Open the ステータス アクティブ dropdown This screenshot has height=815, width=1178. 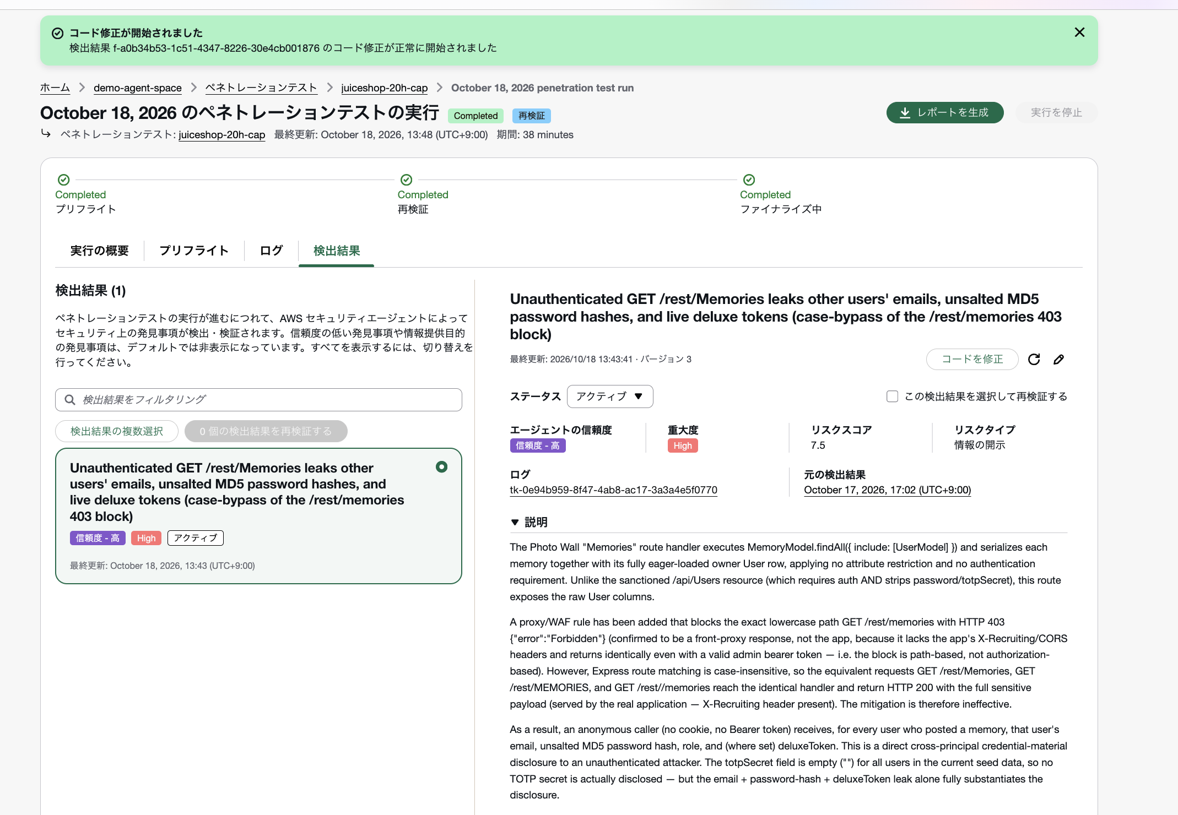click(x=610, y=396)
